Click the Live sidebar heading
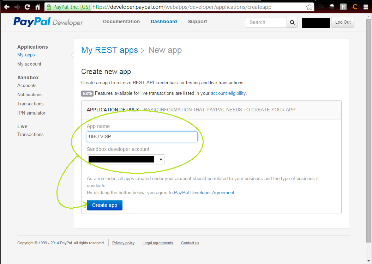 22,127
